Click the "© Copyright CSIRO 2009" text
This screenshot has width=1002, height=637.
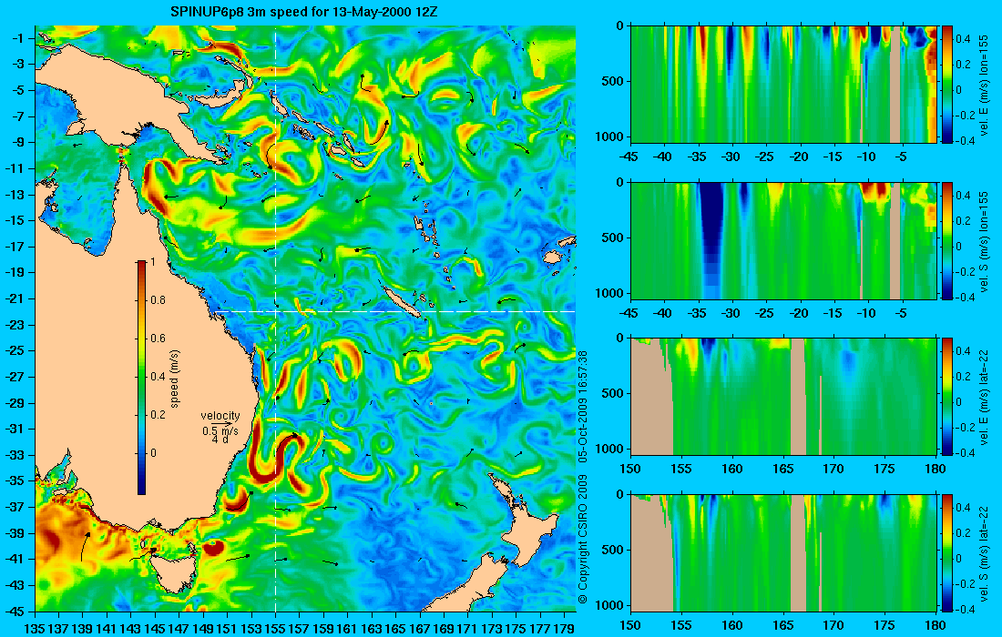pyautogui.click(x=582, y=540)
